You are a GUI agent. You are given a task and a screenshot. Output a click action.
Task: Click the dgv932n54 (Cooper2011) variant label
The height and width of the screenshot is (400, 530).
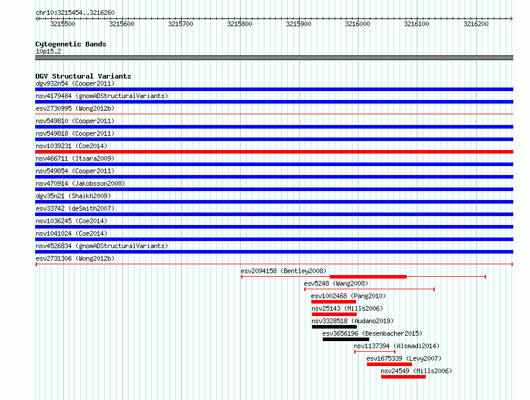tap(75, 83)
